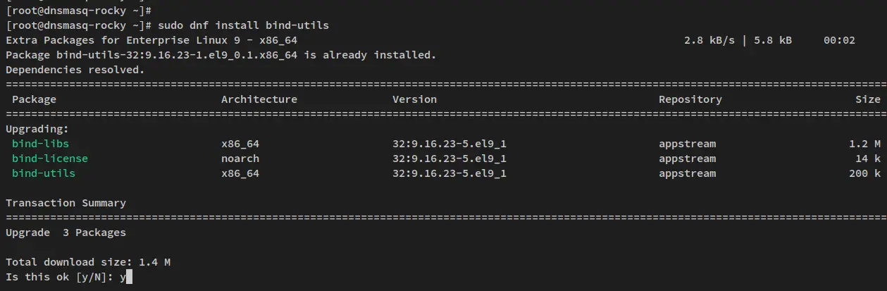Click the bind-utils package name in table
Screen dimensions: 887x291
tap(44, 173)
